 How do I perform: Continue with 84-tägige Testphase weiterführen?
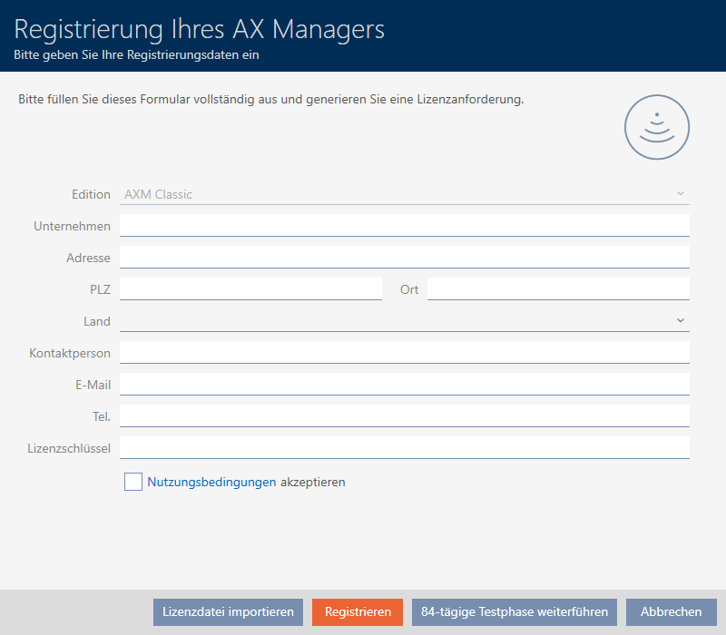point(515,612)
